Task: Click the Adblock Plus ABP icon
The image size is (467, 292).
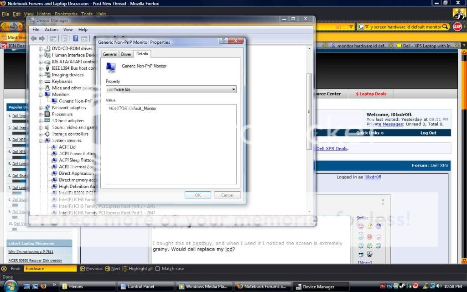Action: coord(457,27)
